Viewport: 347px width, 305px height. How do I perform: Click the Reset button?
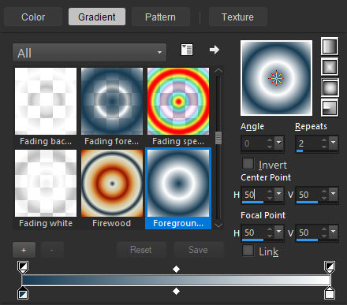point(141,250)
